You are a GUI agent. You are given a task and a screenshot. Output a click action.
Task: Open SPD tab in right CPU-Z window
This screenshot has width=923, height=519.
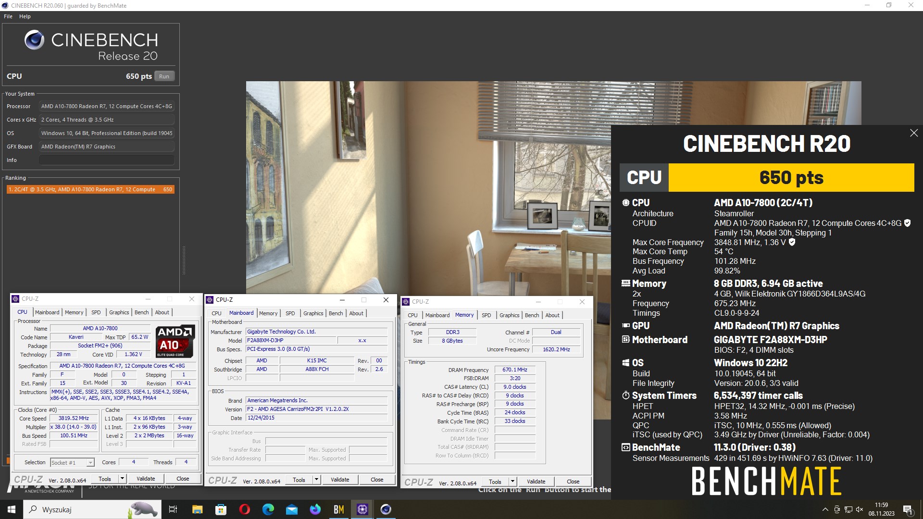pos(486,315)
